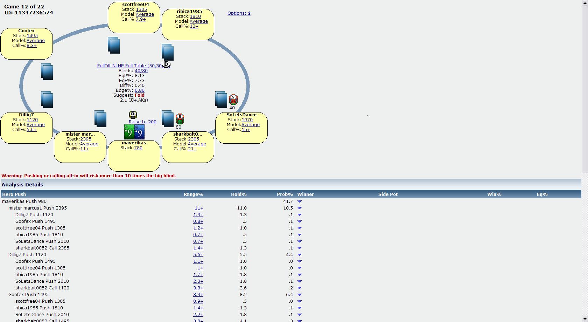This screenshot has height=322, width=588.
Task: Click the 11+ range for mister marcus1
Action: [x=199, y=208]
